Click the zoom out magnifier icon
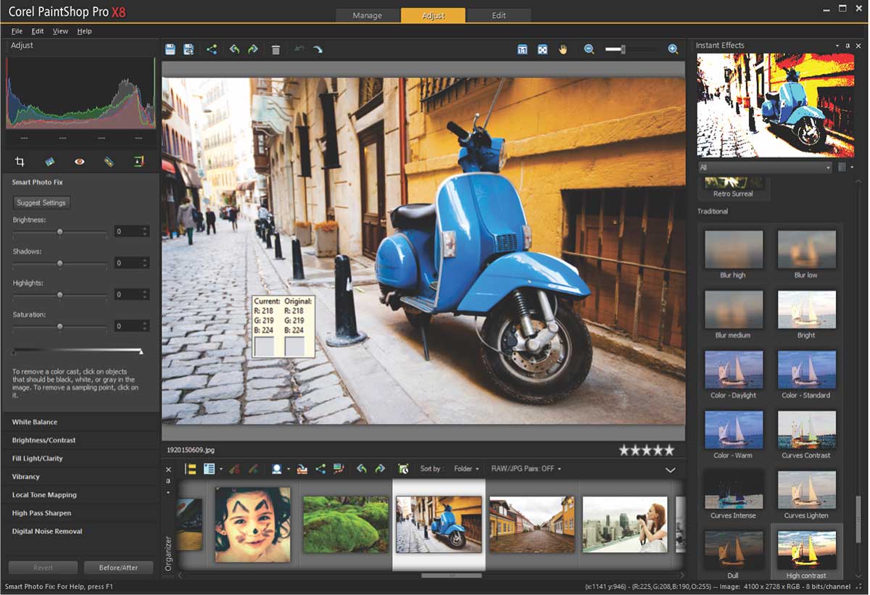 tap(589, 49)
